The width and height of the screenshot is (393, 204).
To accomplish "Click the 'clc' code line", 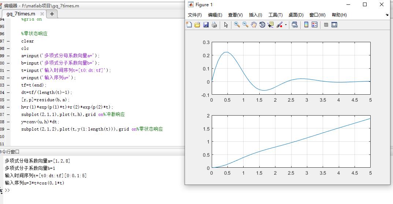I will pyautogui.click(x=25, y=48).
